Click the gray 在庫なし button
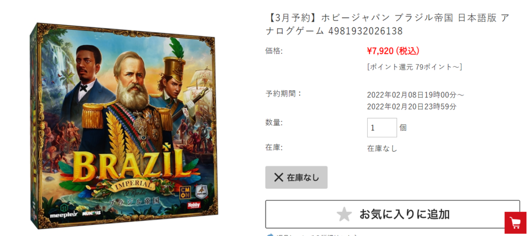This screenshot has width=528, height=236. pyautogui.click(x=296, y=177)
